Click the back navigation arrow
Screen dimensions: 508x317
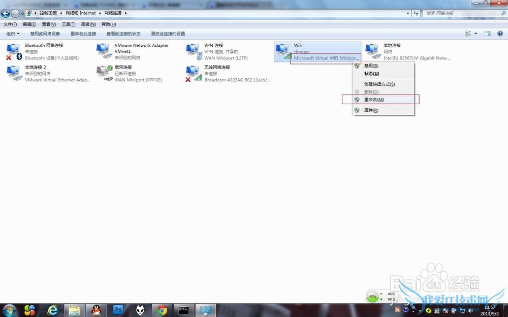coord(6,13)
